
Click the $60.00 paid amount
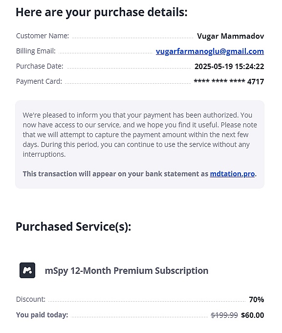pos(253,315)
